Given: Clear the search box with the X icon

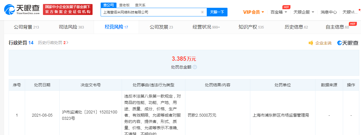Looking at the screenshot, I should point(202,12).
